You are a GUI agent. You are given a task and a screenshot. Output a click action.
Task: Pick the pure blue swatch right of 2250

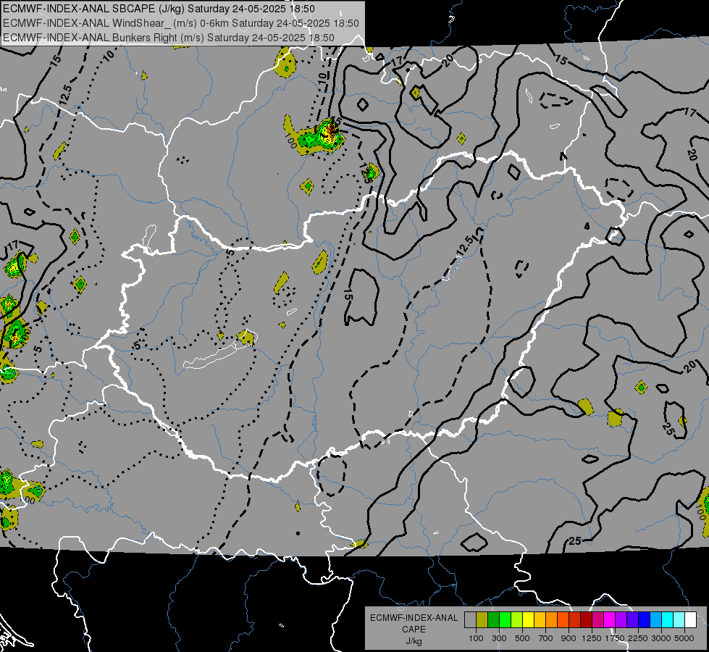[645, 619]
